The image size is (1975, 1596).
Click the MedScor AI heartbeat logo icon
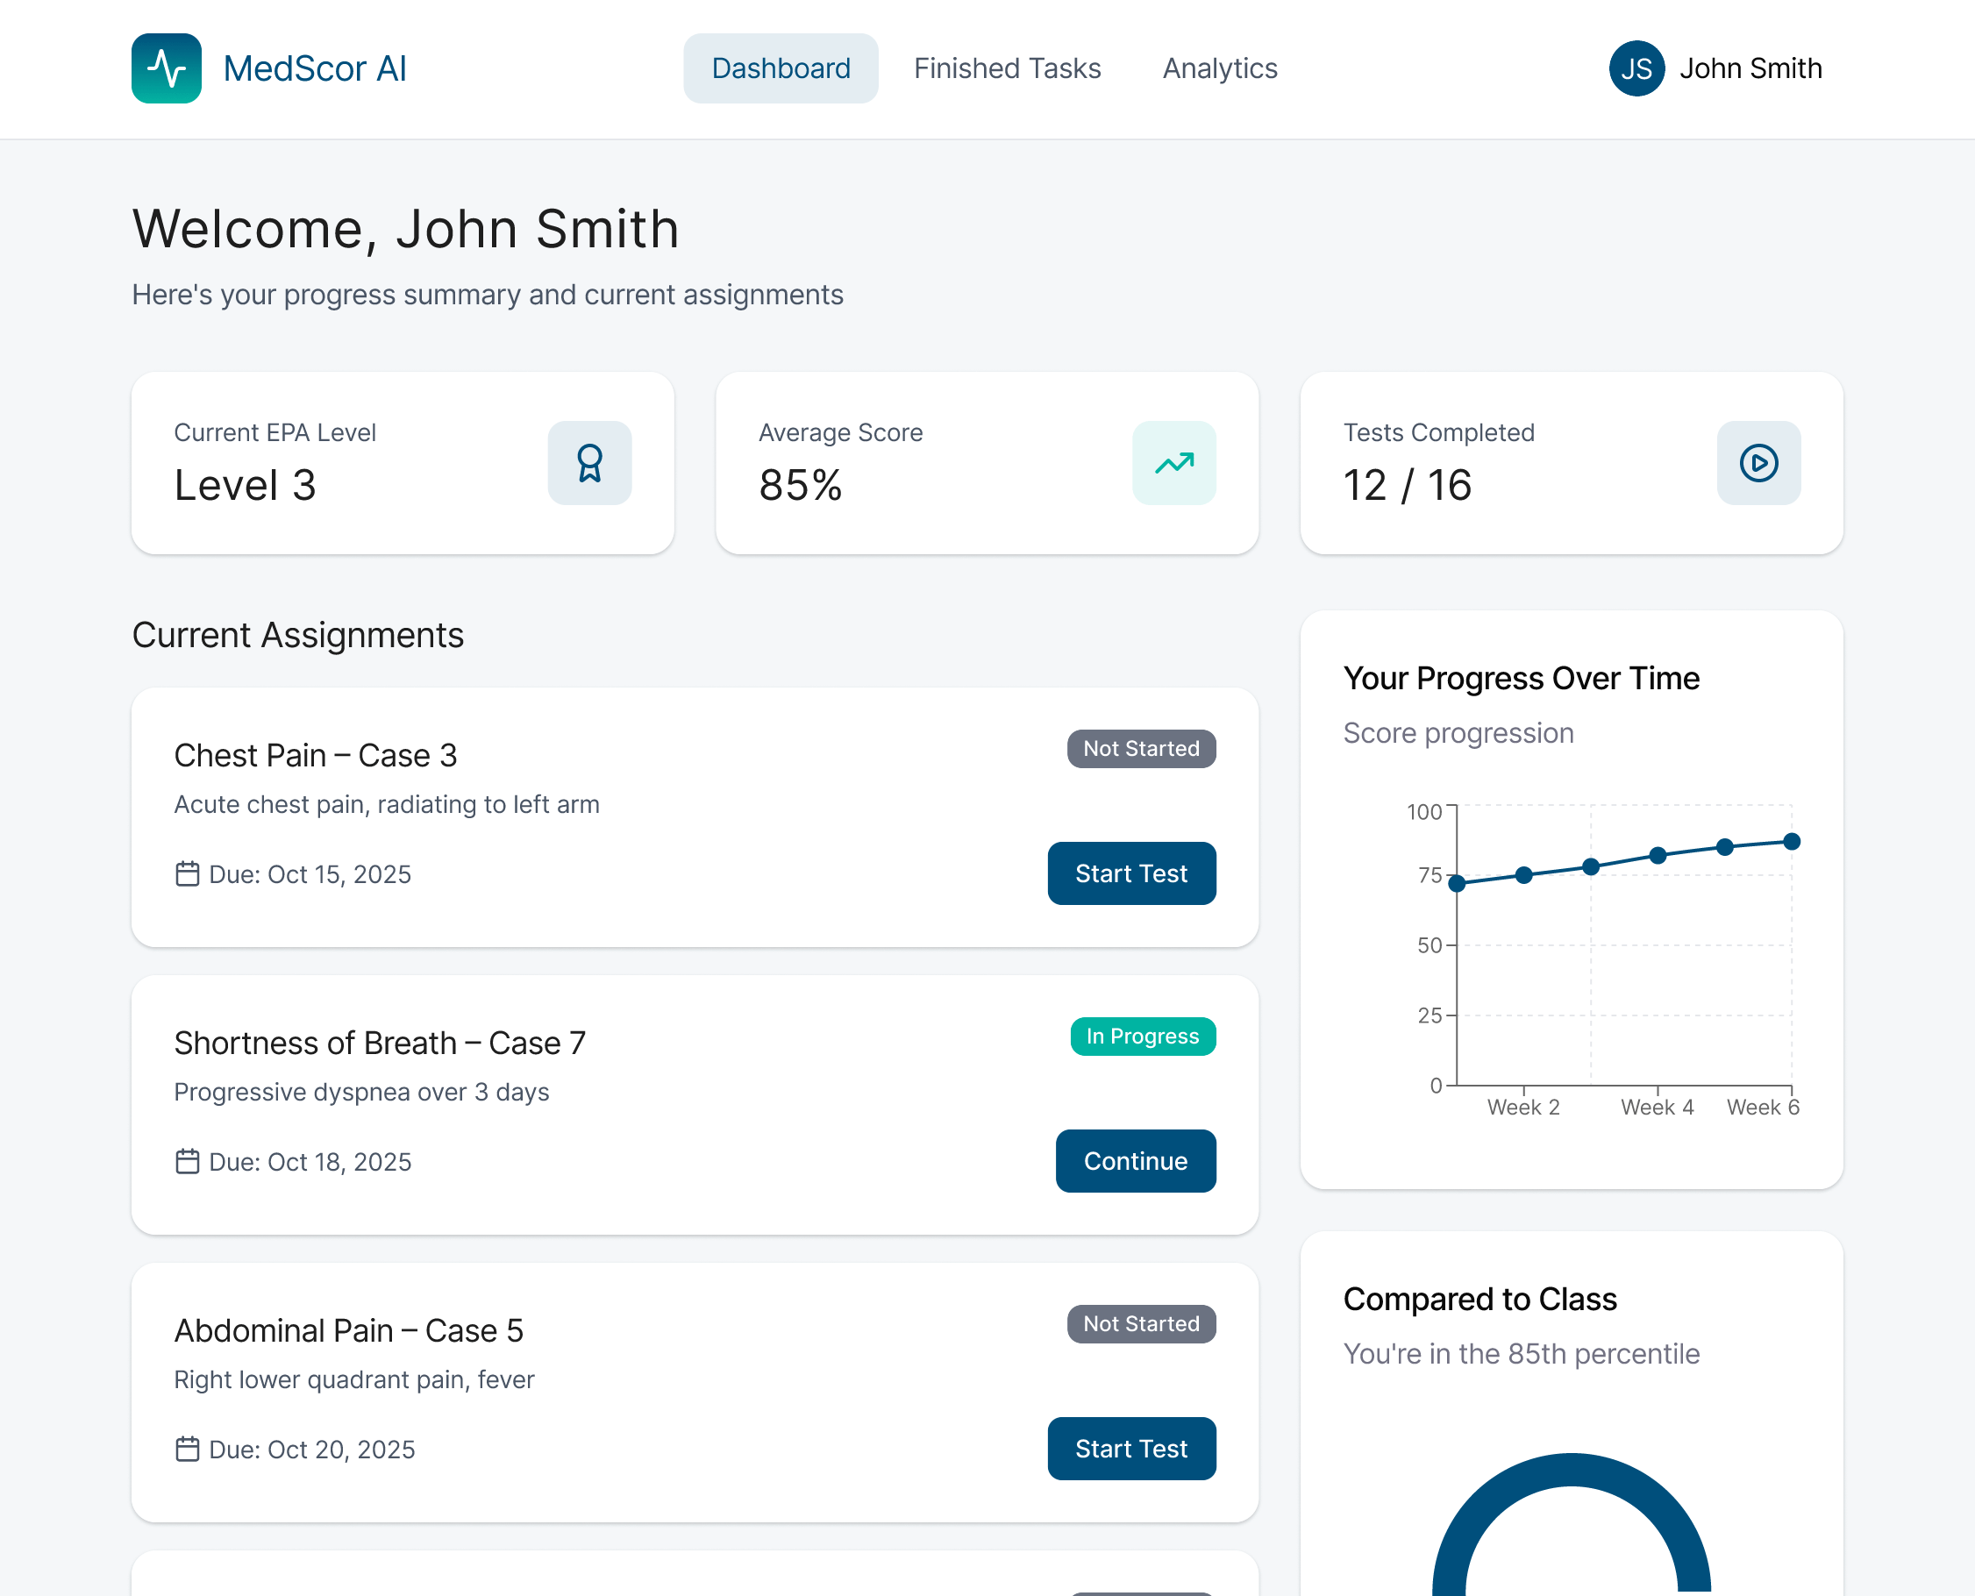click(166, 68)
